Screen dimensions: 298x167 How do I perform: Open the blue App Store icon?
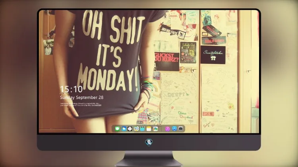(174, 129)
